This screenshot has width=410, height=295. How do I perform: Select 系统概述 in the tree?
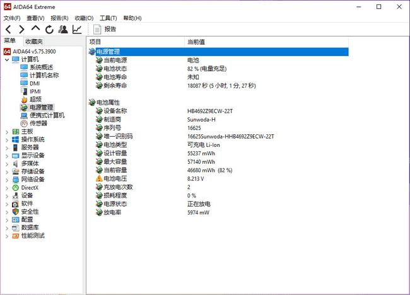(41, 67)
